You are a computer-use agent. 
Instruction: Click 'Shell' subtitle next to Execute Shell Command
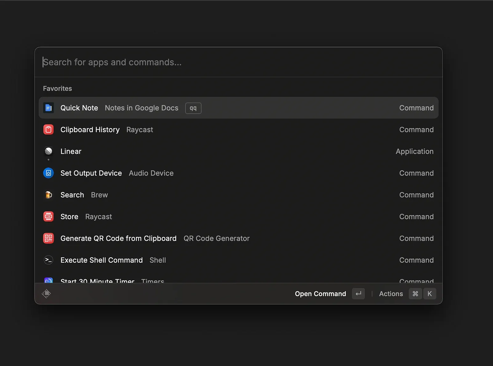tap(158, 260)
